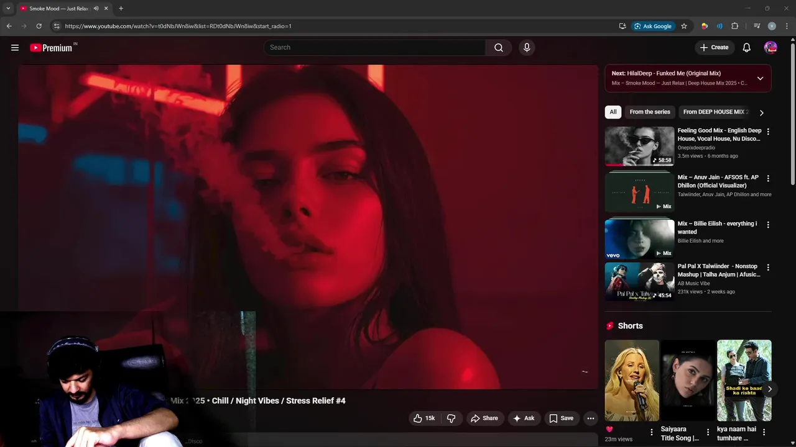
Task: Click Ask Google lens button
Action: click(653, 26)
